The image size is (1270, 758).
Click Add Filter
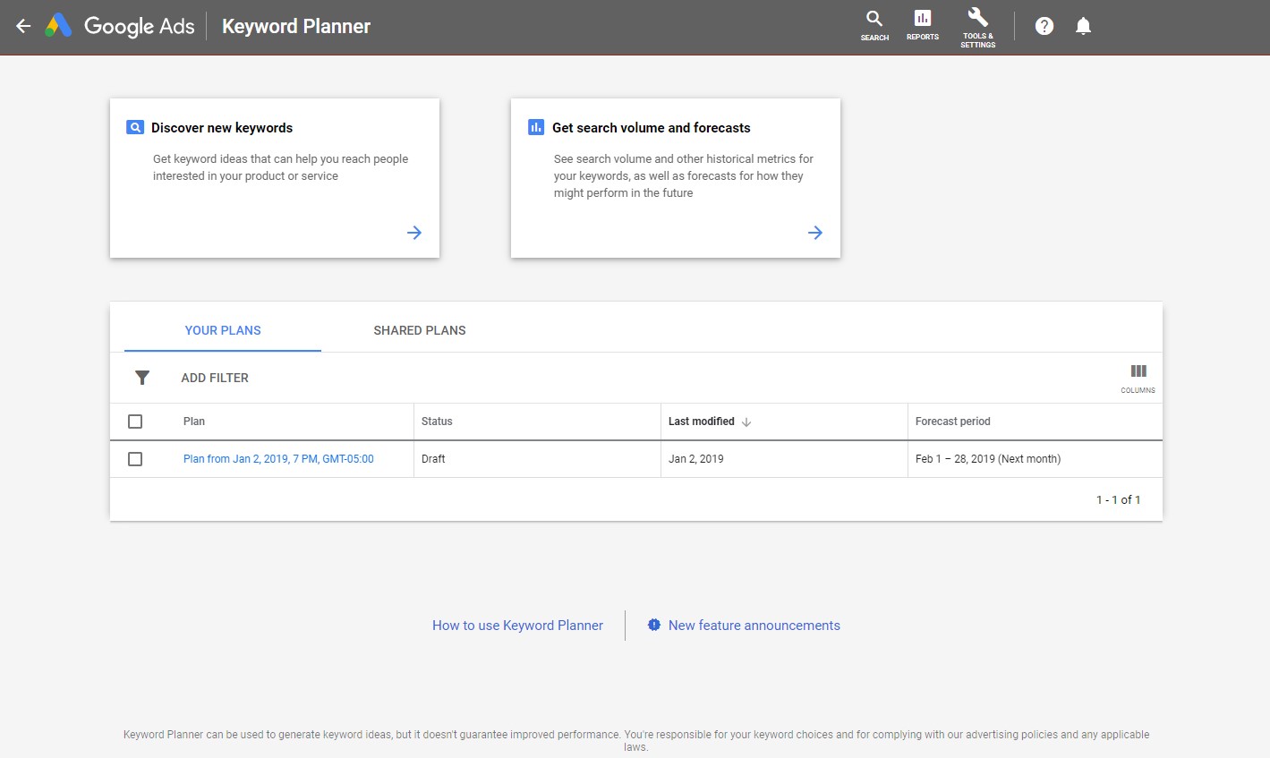[215, 378]
